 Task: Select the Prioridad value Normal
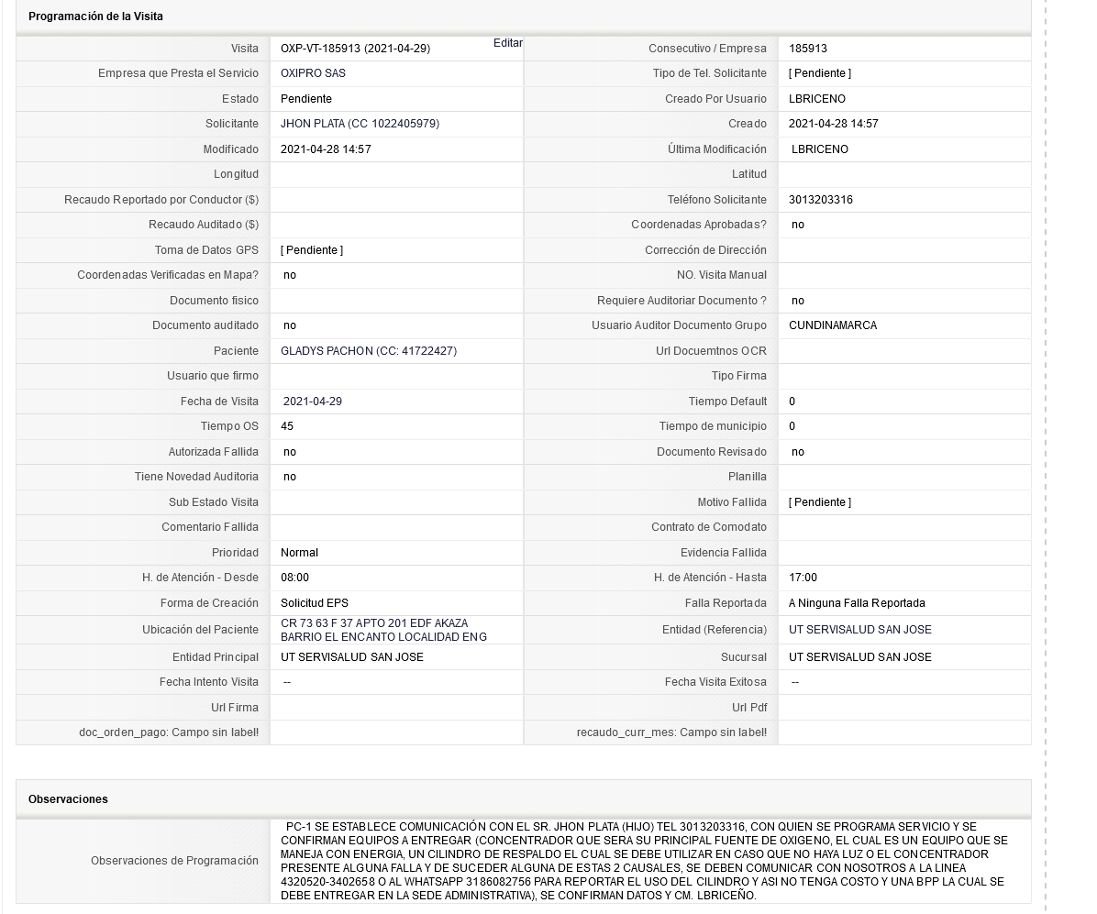click(x=299, y=553)
